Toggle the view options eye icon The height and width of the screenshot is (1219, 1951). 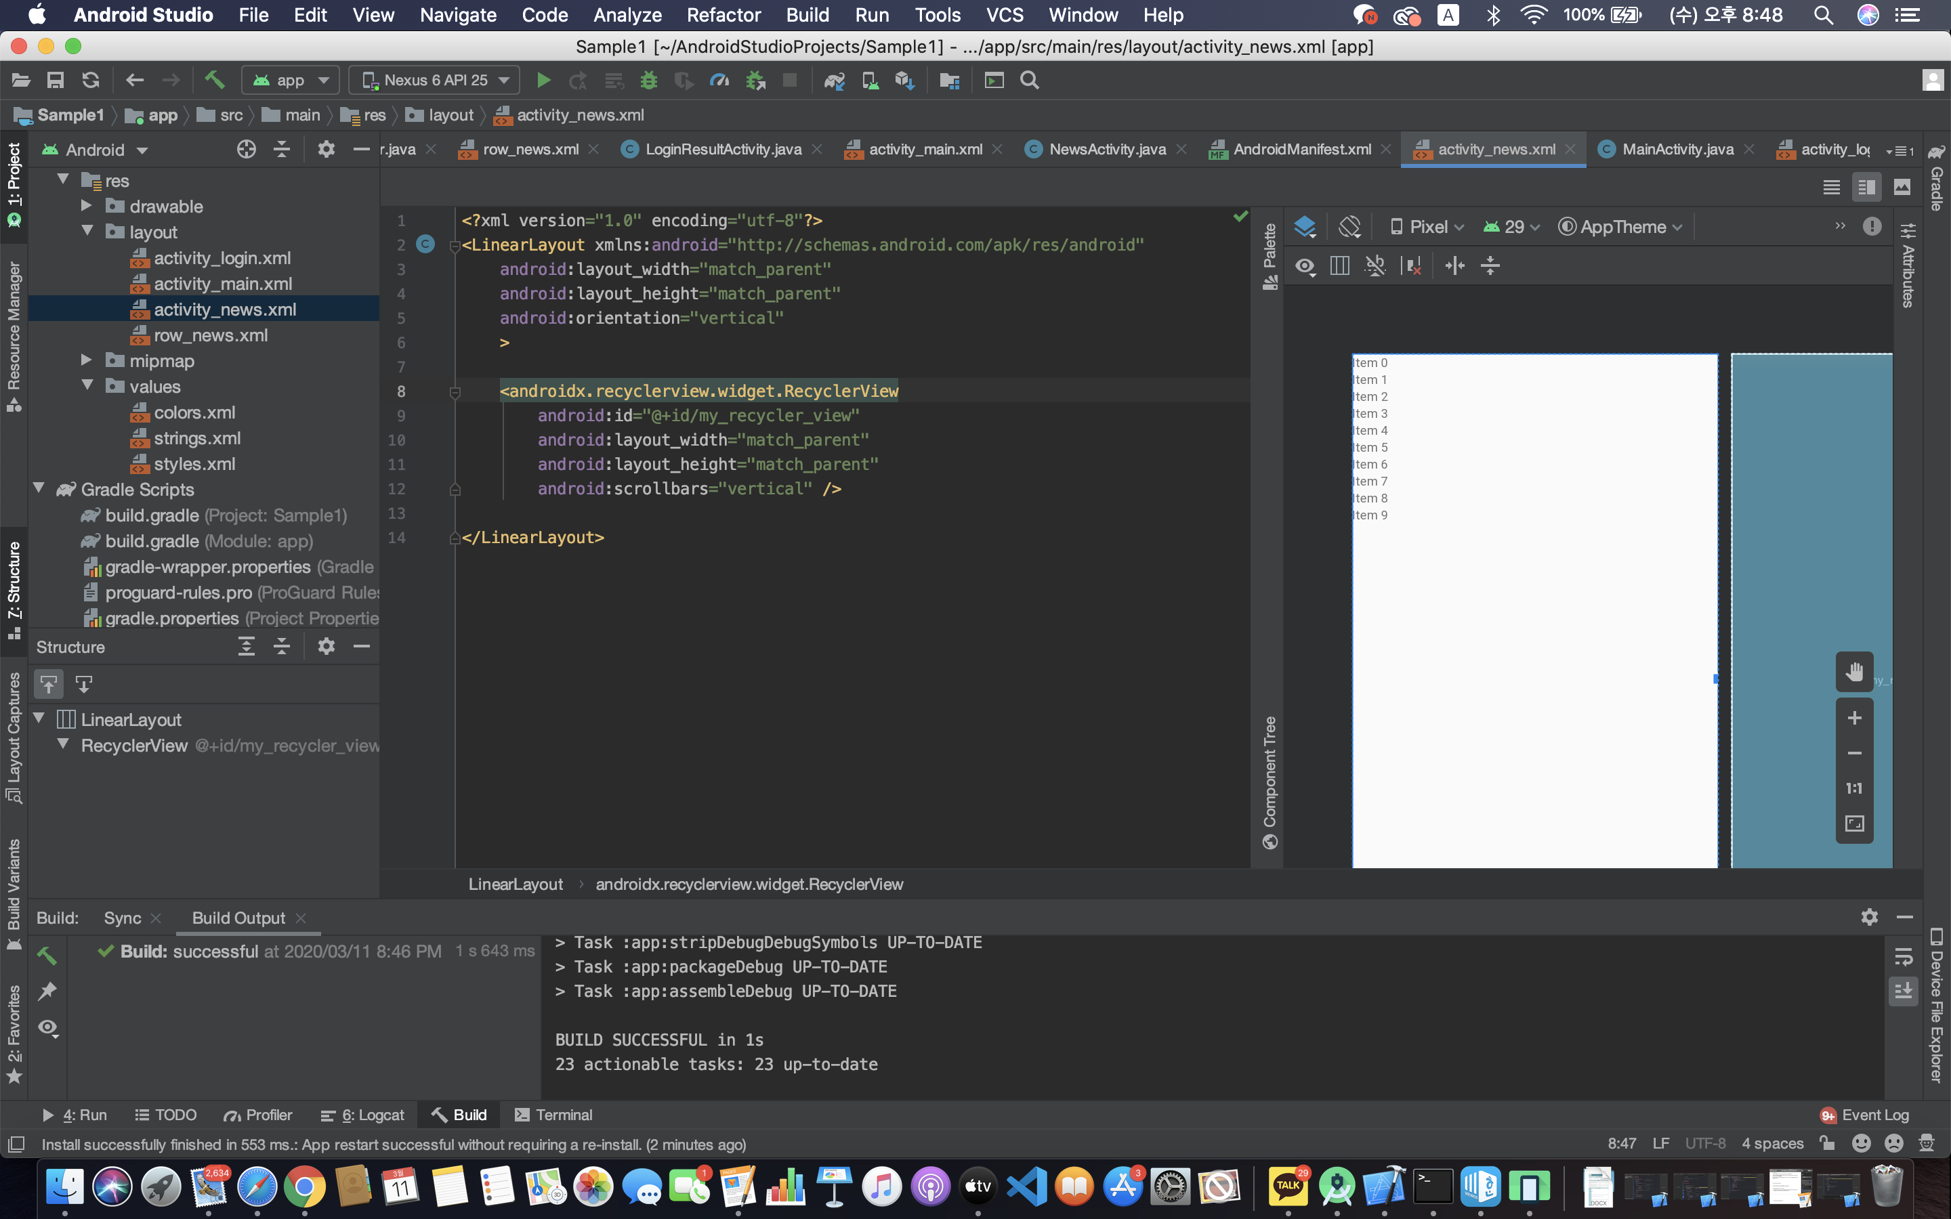click(x=1305, y=266)
